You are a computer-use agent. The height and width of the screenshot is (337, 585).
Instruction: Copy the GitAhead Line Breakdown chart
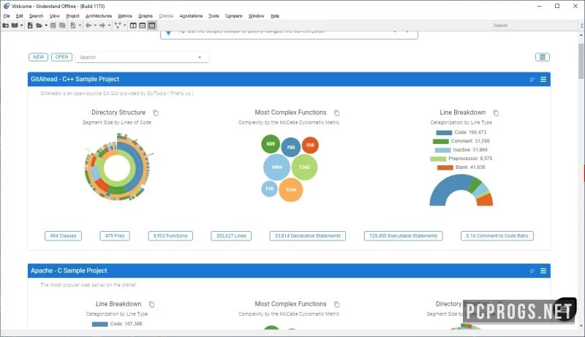point(496,113)
